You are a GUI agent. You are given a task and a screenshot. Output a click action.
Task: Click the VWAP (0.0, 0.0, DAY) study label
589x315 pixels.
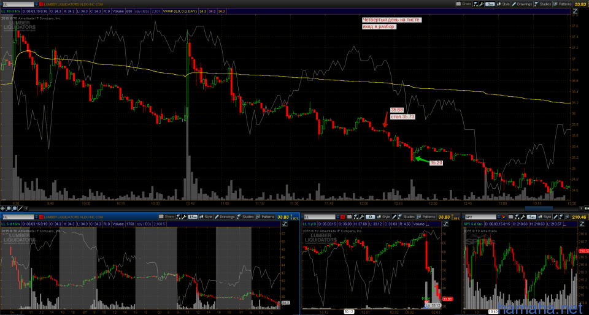[180, 11]
